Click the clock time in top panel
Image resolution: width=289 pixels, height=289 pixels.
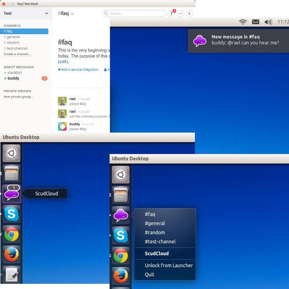tap(283, 22)
